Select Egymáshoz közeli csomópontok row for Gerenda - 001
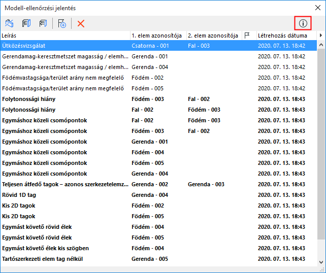This screenshot has height=273, width=326. tap(158, 142)
